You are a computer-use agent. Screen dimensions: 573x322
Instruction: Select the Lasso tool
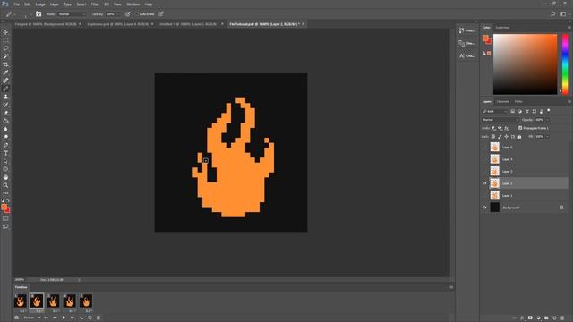pyautogui.click(x=5, y=48)
